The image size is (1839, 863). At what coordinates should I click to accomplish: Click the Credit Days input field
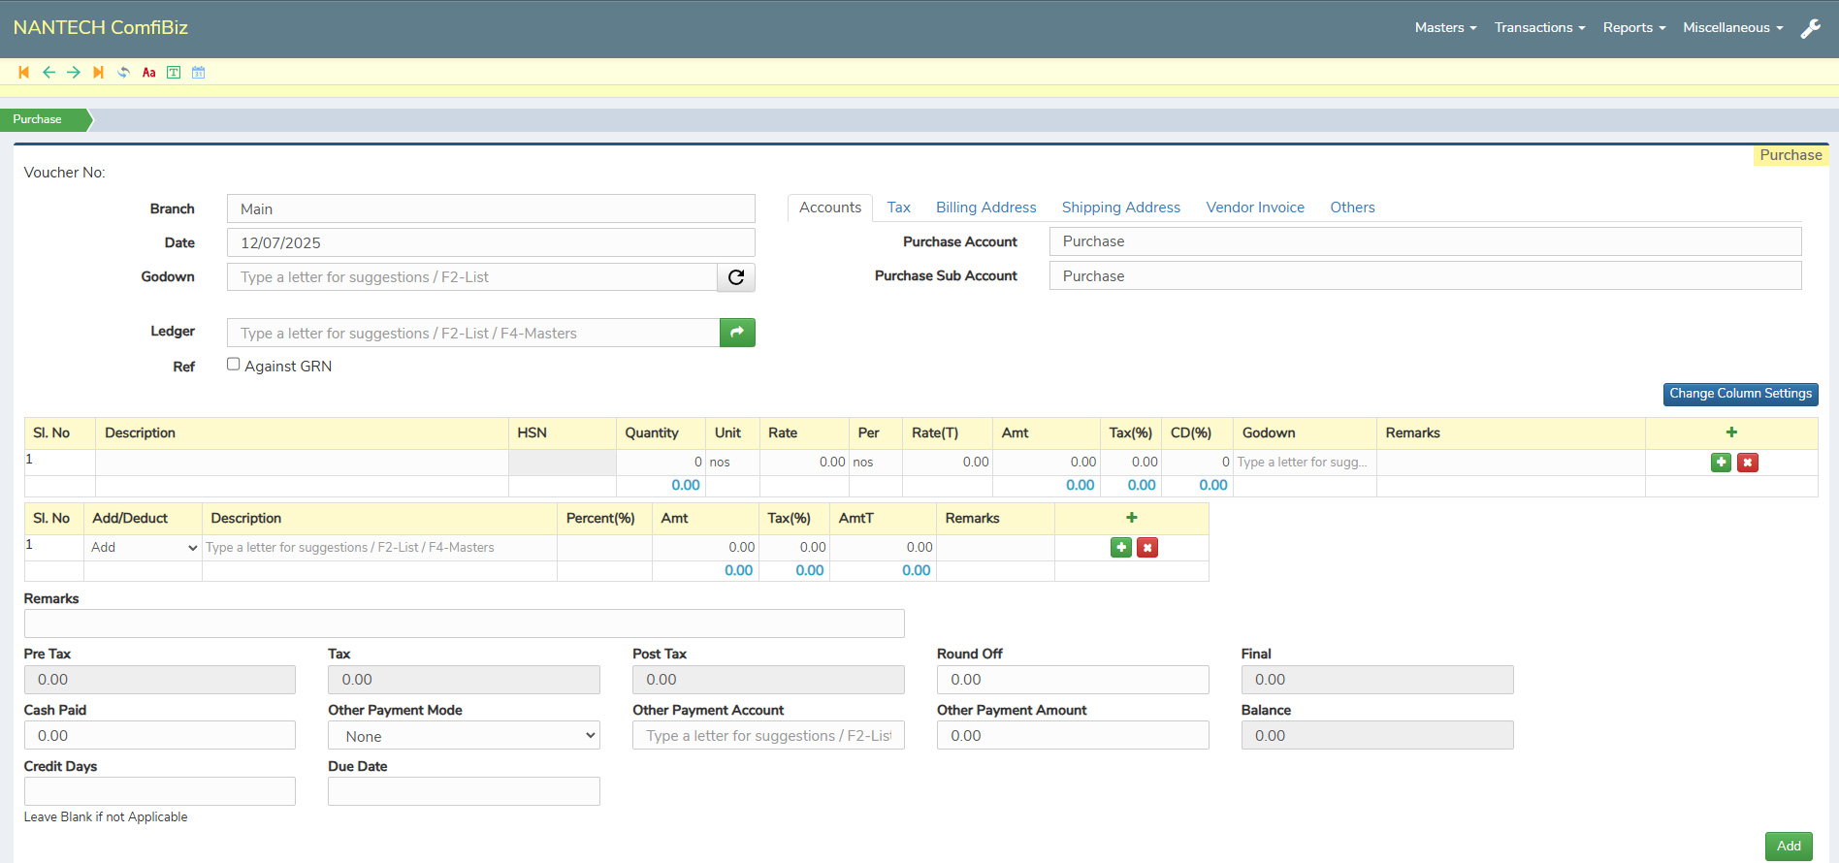click(160, 791)
